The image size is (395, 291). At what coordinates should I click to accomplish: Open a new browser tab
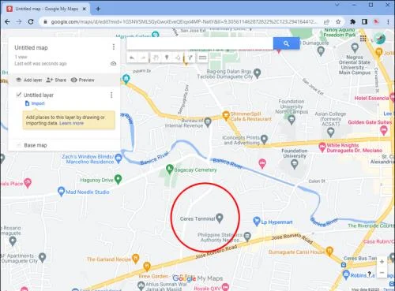point(98,9)
